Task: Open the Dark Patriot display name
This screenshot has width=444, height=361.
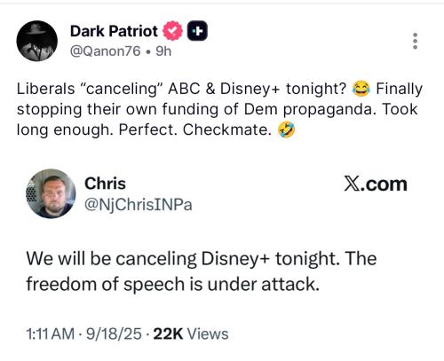Action: (x=114, y=31)
